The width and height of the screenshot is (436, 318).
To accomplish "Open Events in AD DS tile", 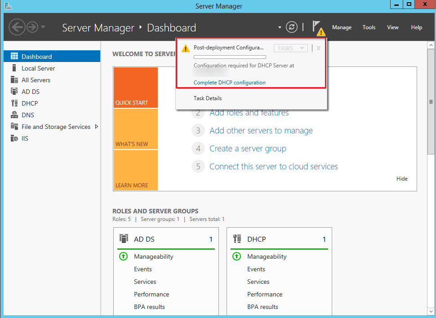I will 143,269.
